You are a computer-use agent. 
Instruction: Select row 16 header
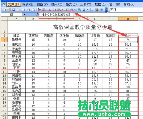tap(4, 91)
